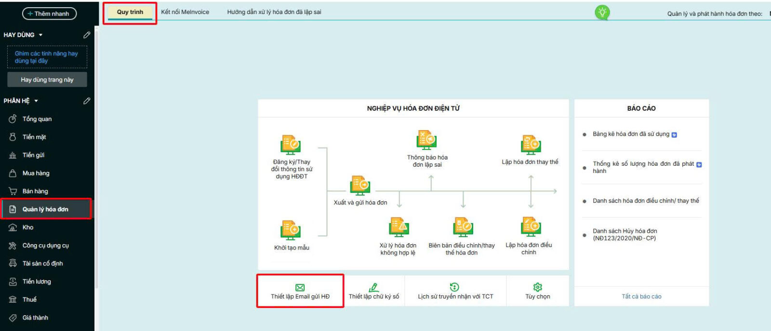Click the green lightbulb tips icon
The width and height of the screenshot is (771, 331).
point(602,13)
